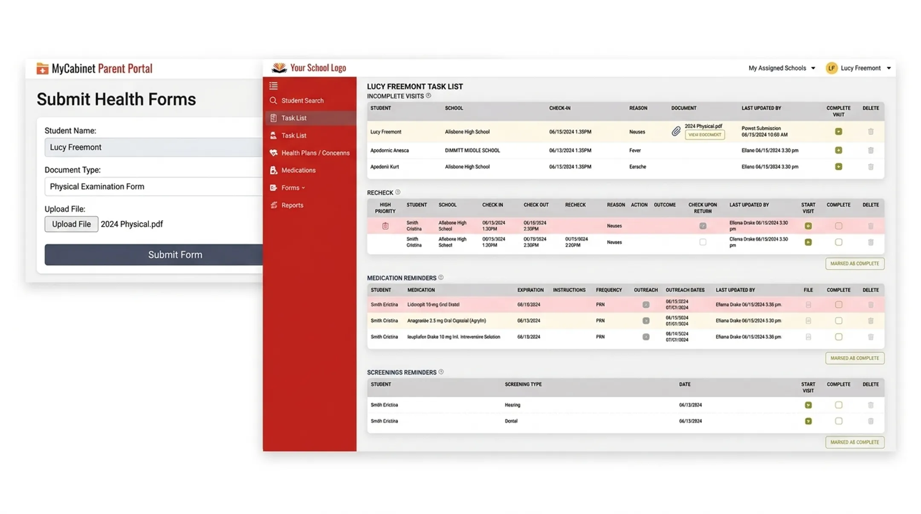The image size is (921, 514).
Task: Click Screenings Reminders info icon
Action: pyautogui.click(x=441, y=372)
